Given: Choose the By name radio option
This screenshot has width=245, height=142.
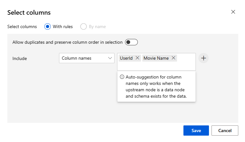Looking at the screenshot, I should (x=84, y=26).
